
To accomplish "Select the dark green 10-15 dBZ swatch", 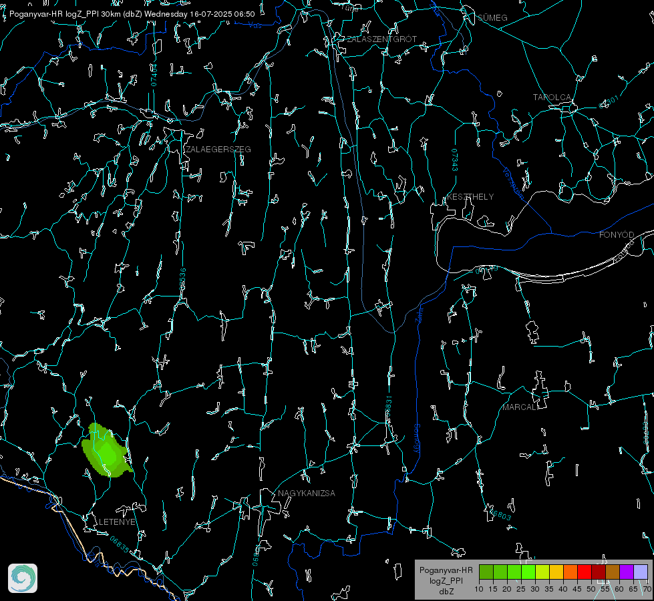I will pos(486,572).
